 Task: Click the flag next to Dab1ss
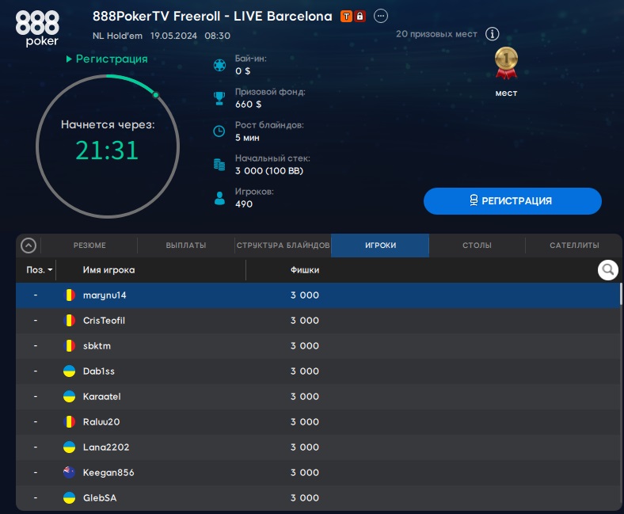69,371
